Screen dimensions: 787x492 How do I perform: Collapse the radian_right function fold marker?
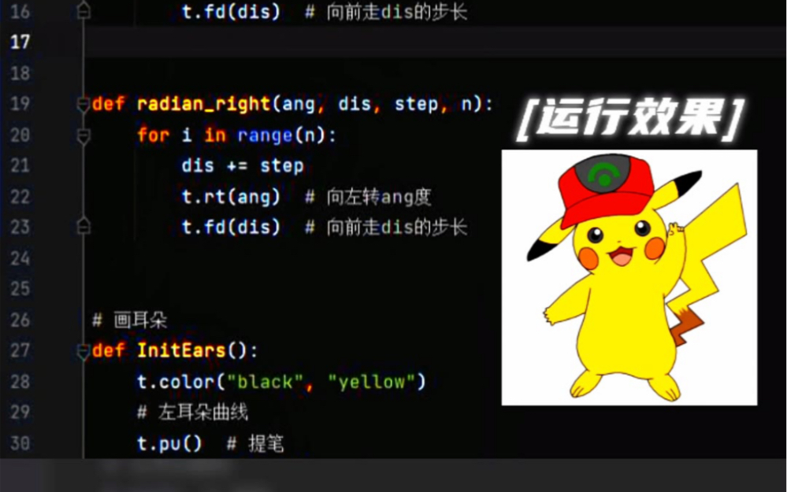(x=84, y=105)
